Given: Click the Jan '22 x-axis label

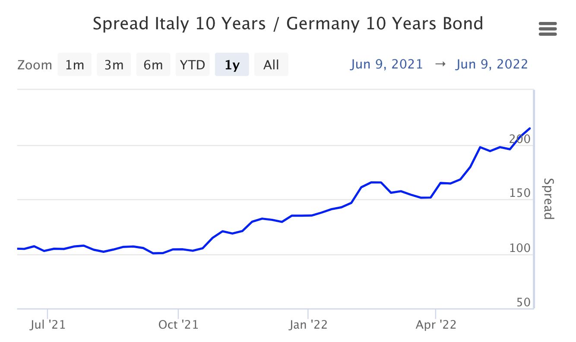Looking at the screenshot, I should 308,324.
